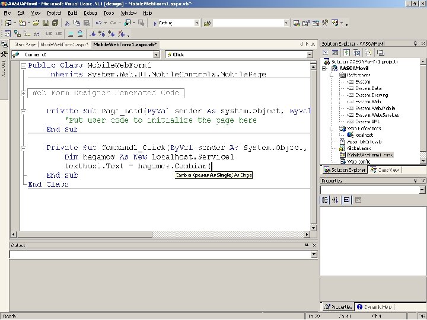Image resolution: width=427 pixels, height=320 pixels.
Task: Click the Undo arrow icon
Action: [x=99, y=23]
